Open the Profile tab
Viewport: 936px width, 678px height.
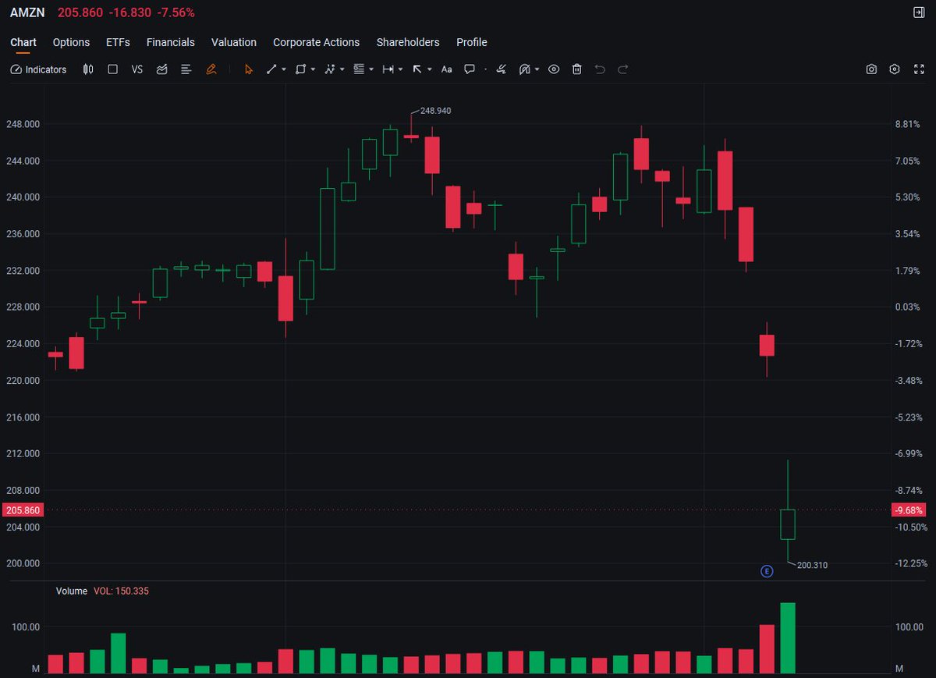(x=472, y=42)
